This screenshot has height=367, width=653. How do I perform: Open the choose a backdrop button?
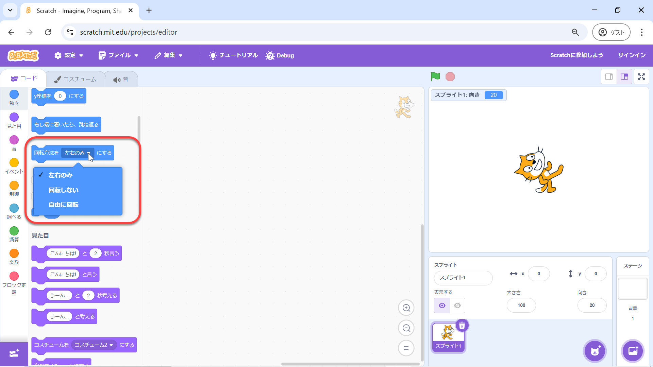[633, 351]
